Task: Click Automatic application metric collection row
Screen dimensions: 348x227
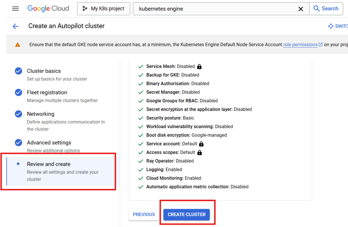Action: pos(193,187)
